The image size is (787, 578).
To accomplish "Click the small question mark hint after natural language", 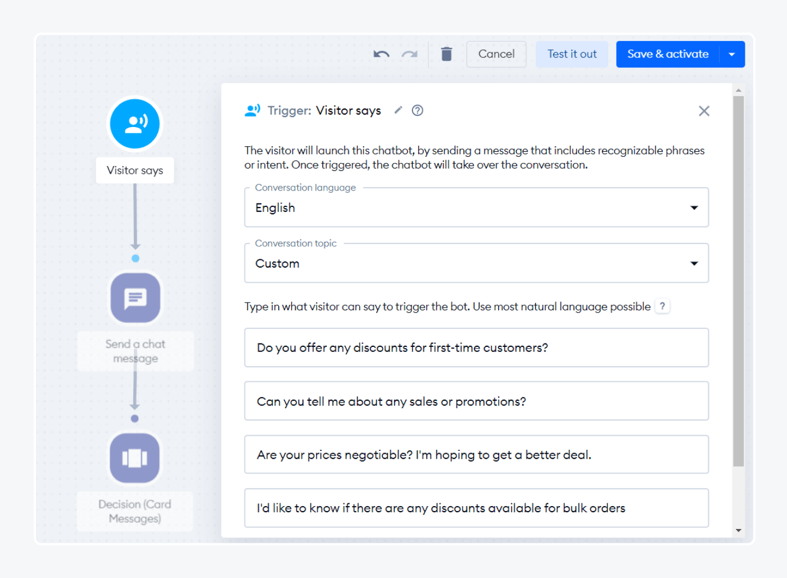I will (662, 306).
